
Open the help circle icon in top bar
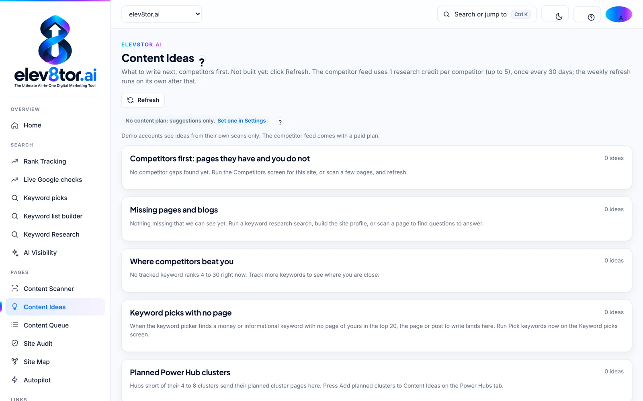[x=591, y=17]
